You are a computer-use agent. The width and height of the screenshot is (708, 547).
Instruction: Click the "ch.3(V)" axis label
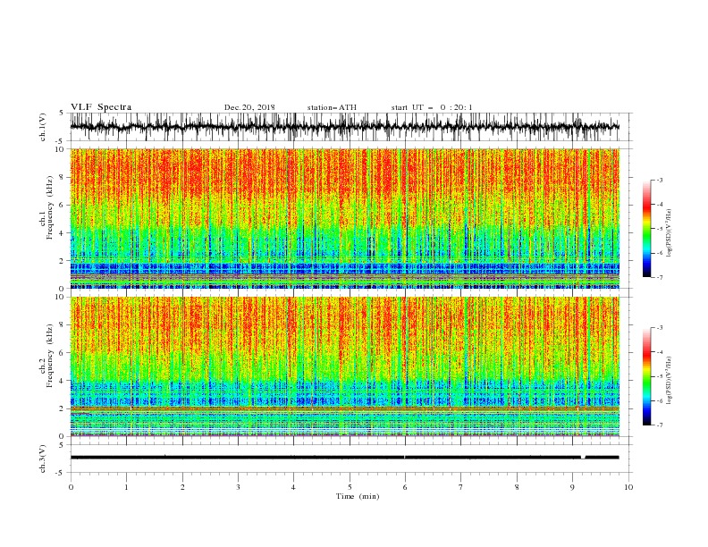point(43,459)
